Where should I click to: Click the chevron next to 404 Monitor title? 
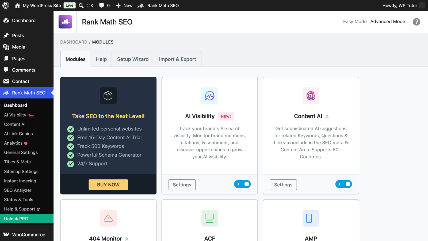[127, 239]
